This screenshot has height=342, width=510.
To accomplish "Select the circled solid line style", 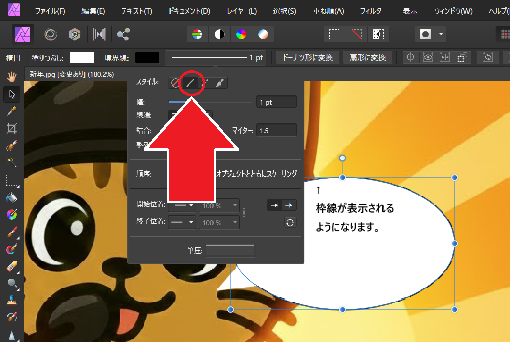I will coord(190,82).
